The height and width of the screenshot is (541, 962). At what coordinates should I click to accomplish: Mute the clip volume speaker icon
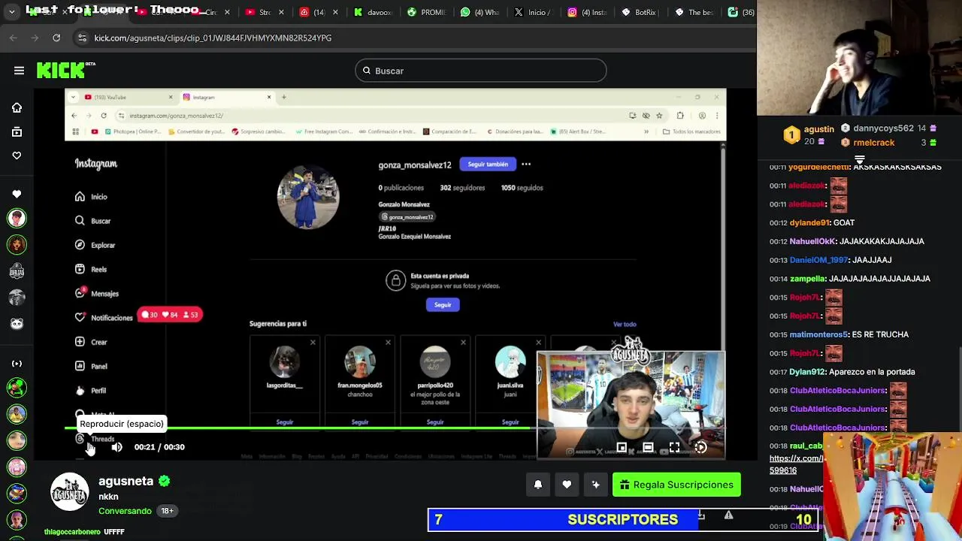116,447
